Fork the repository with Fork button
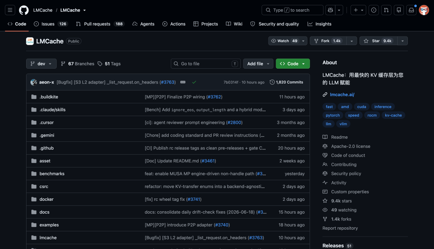Viewport: 434px width, 249px height. tap(329, 41)
